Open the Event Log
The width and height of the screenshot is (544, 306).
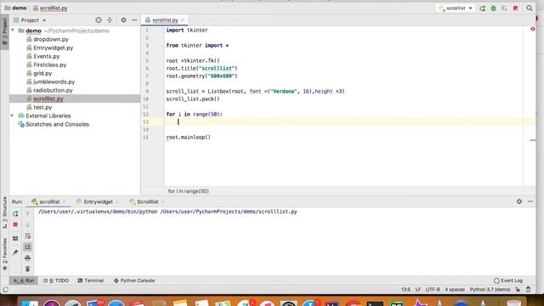[508, 280]
